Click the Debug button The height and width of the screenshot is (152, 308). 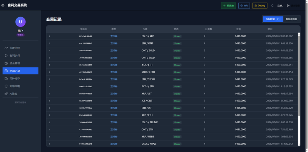[x=259, y=5]
